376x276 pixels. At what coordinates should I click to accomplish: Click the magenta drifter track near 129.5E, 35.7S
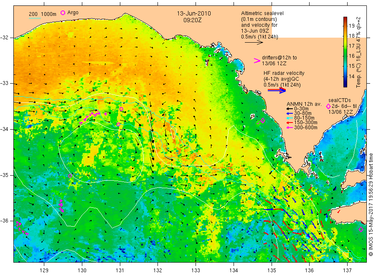coord(61,206)
